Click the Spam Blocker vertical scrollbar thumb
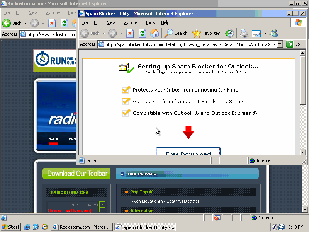This screenshot has width=309, height=232. click(x=302, y=80)
